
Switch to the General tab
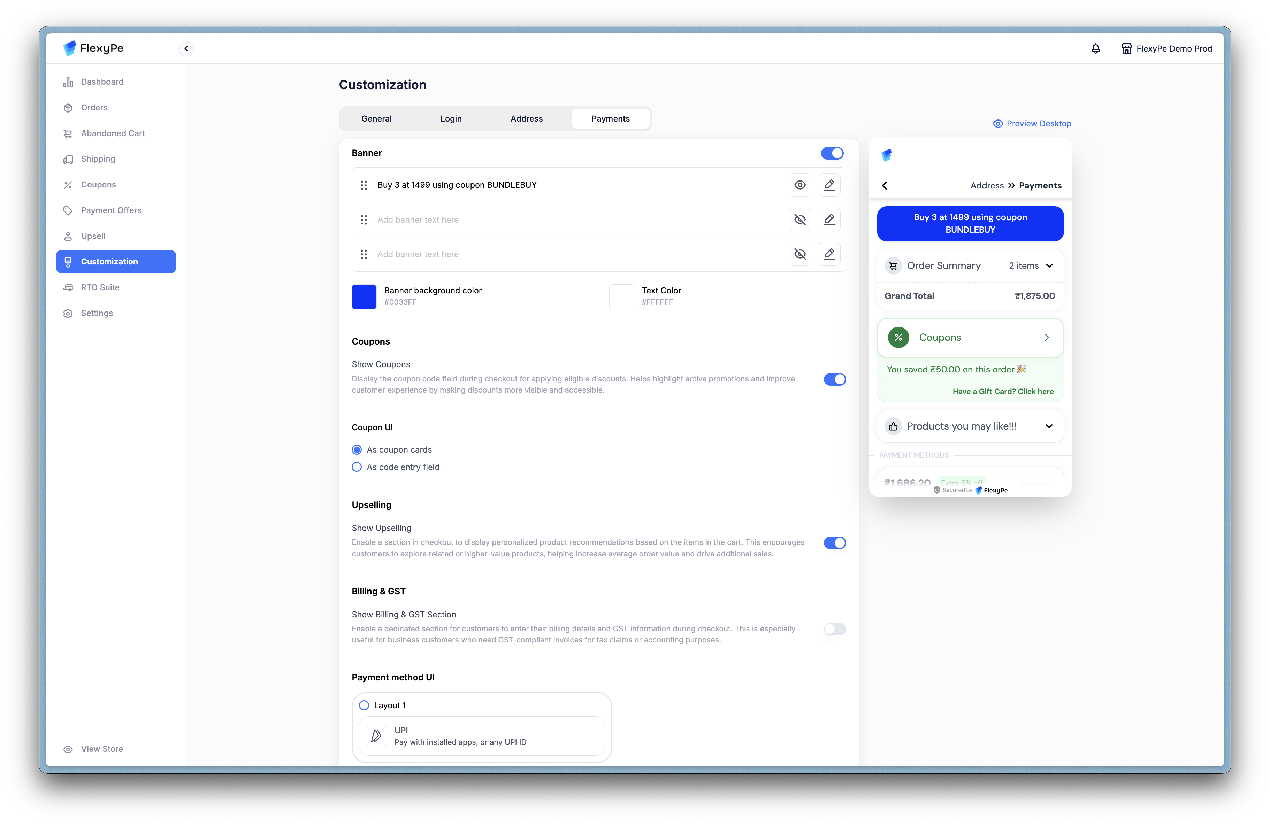376,119
